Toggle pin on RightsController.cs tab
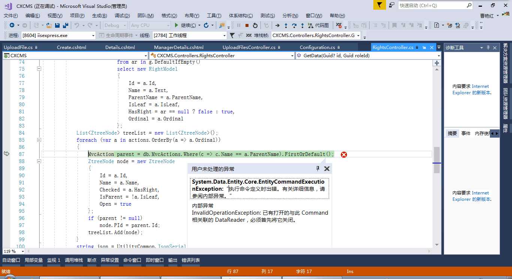 [x=424, y=47]
